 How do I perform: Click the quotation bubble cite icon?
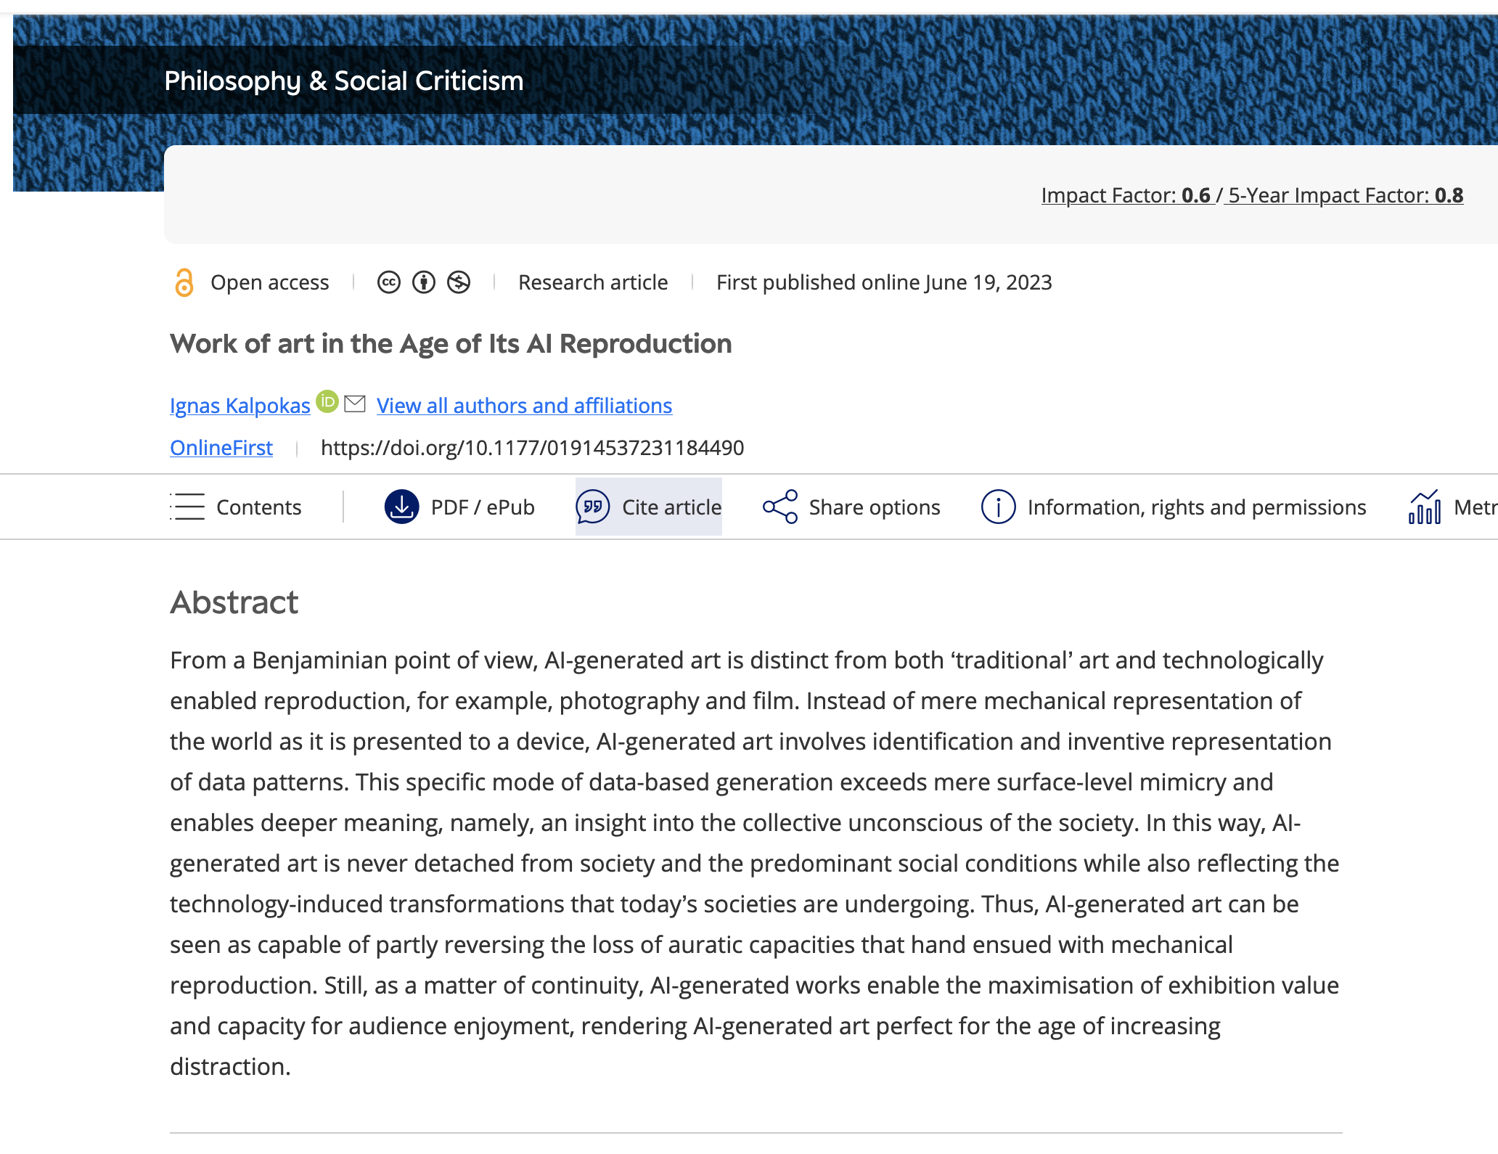[592, 507]
